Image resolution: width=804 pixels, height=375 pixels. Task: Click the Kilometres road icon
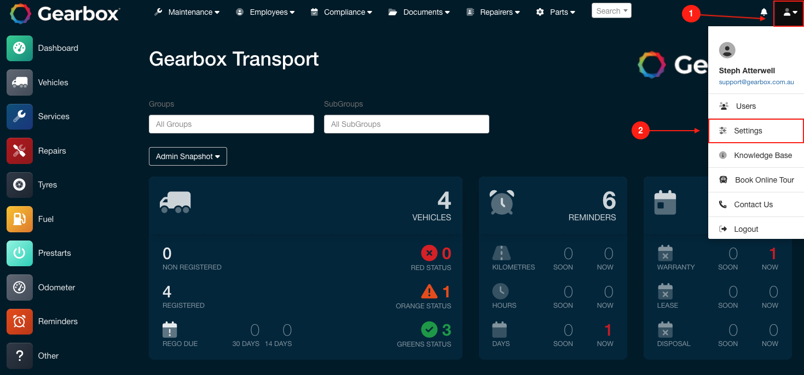point(501,253)
